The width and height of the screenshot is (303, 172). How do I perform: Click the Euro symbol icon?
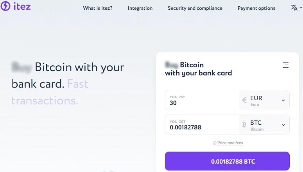tap(244, 100)
